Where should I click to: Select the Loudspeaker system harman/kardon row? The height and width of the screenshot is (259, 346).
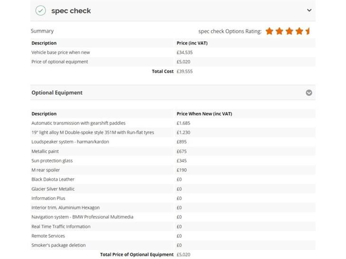(x=173, y=142)
